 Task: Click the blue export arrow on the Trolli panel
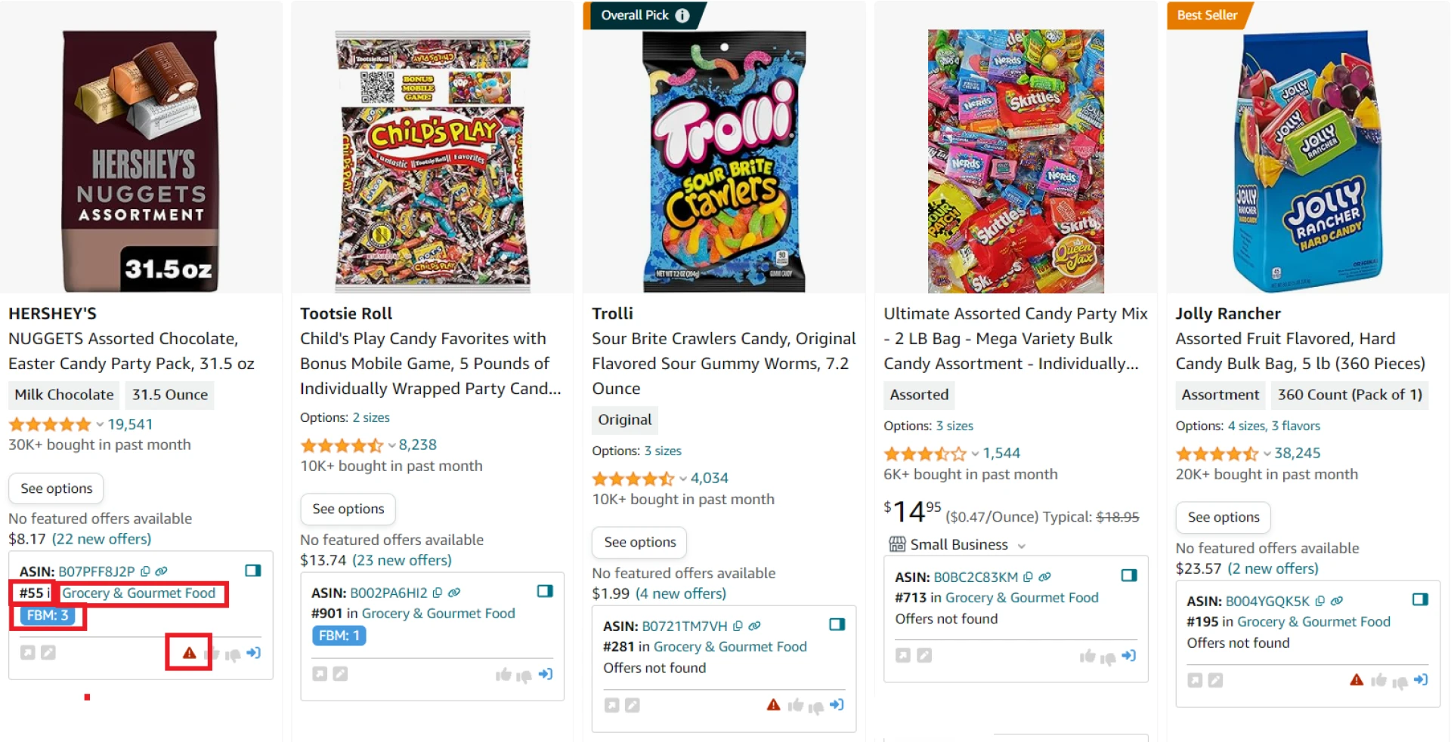click(837, 705)
